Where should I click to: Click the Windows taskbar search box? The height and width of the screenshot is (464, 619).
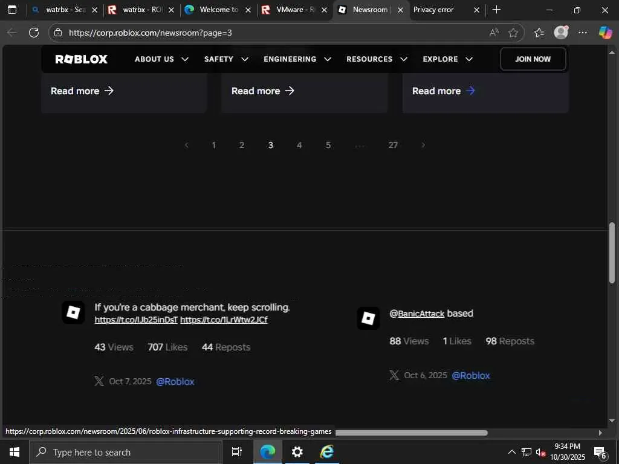126,452
